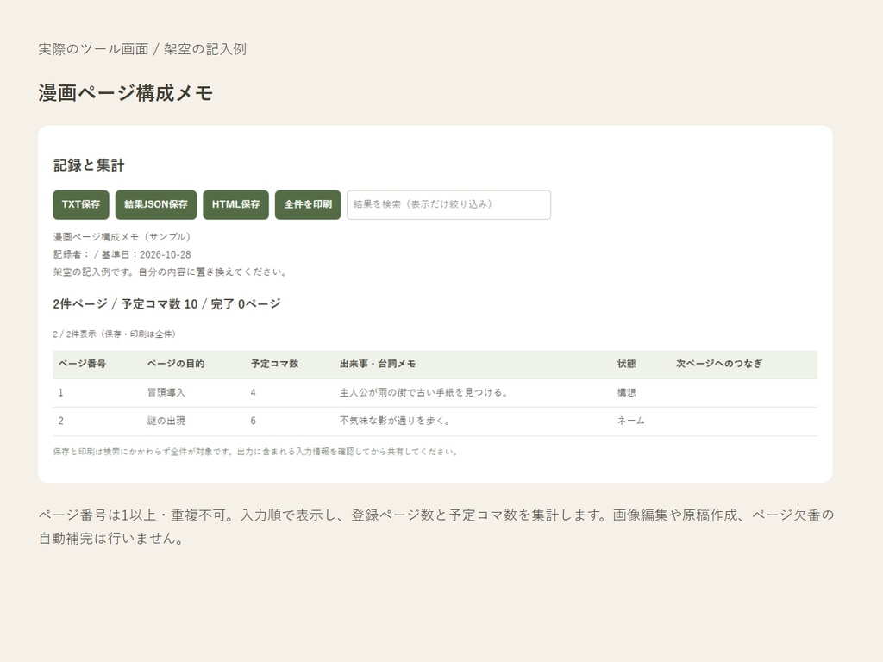The width and height of the screenshot is (883, 662).
Task: Click the TXT保存 button
Action: pyautogui.click(x=81, y=204)
